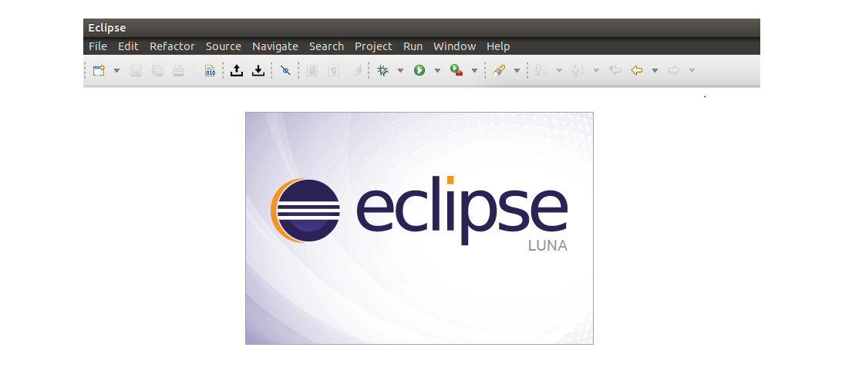This screenshot has width=842, height=371.
Task: Open the Source menu
Action: [x=224, y=46]
